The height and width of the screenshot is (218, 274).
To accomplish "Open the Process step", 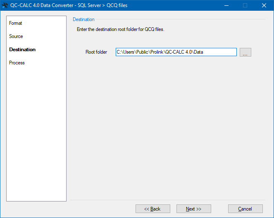I will (17, 63).
